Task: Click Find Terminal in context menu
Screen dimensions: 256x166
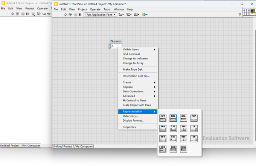Action: [138, 54]
